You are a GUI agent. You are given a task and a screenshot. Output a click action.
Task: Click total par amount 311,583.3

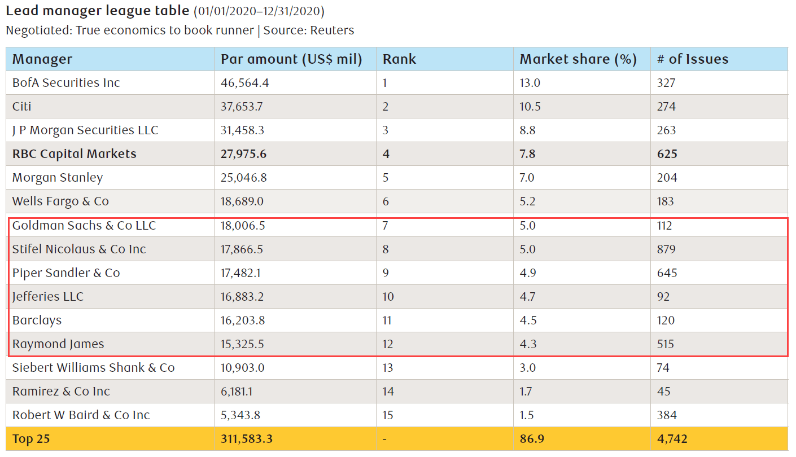coord(248,439)
